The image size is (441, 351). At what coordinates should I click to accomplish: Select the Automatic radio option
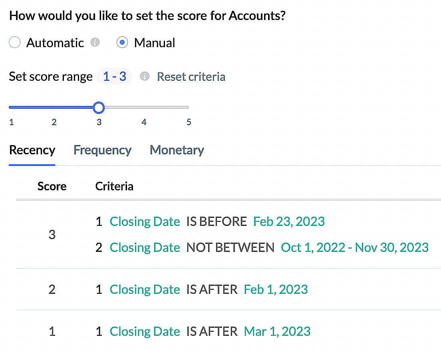15,43
